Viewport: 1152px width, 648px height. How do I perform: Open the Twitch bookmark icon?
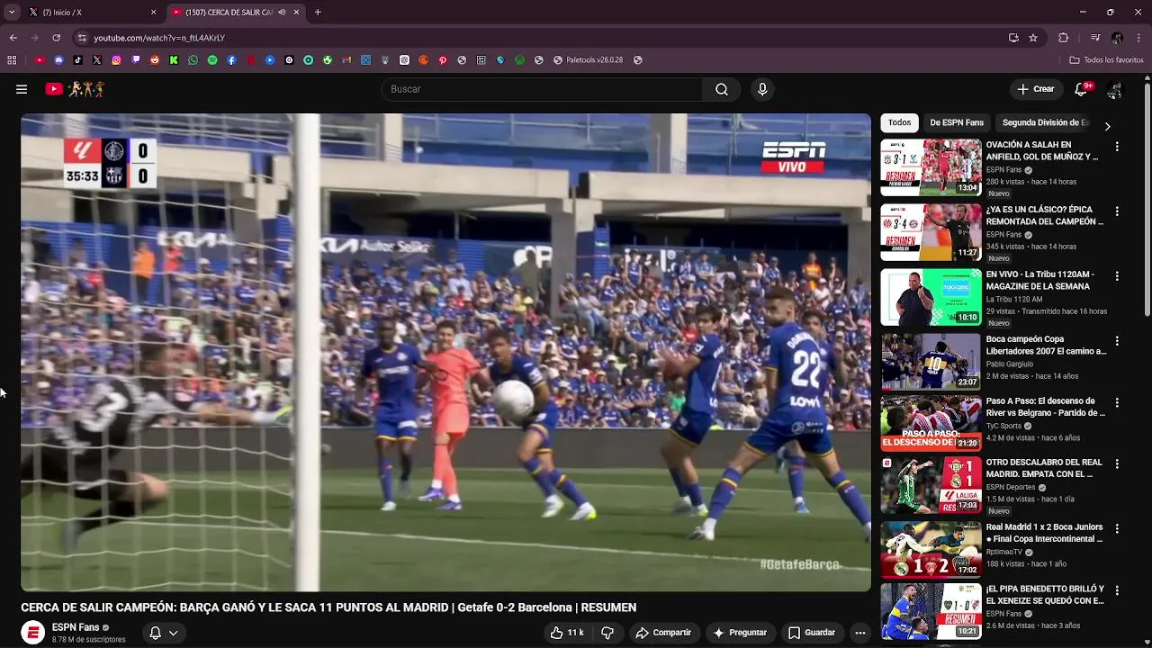pos(136,60)
